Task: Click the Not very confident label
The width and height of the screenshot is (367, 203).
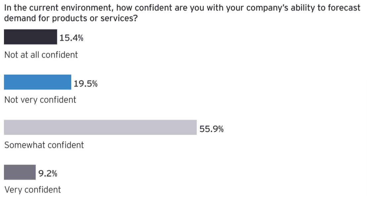Action: 40,100
